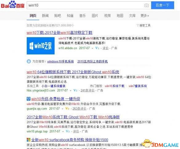
Task: Open the 263条评价 reviews link
Action: click(x=79, y=108)
